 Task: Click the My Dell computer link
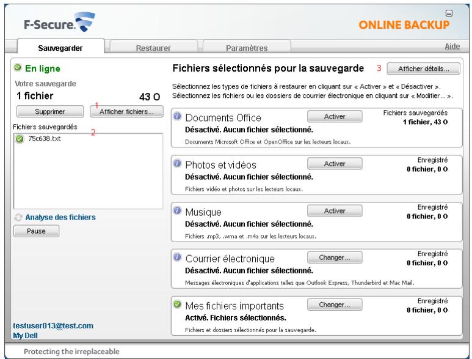pyautogui.click(x=25, y=336)
